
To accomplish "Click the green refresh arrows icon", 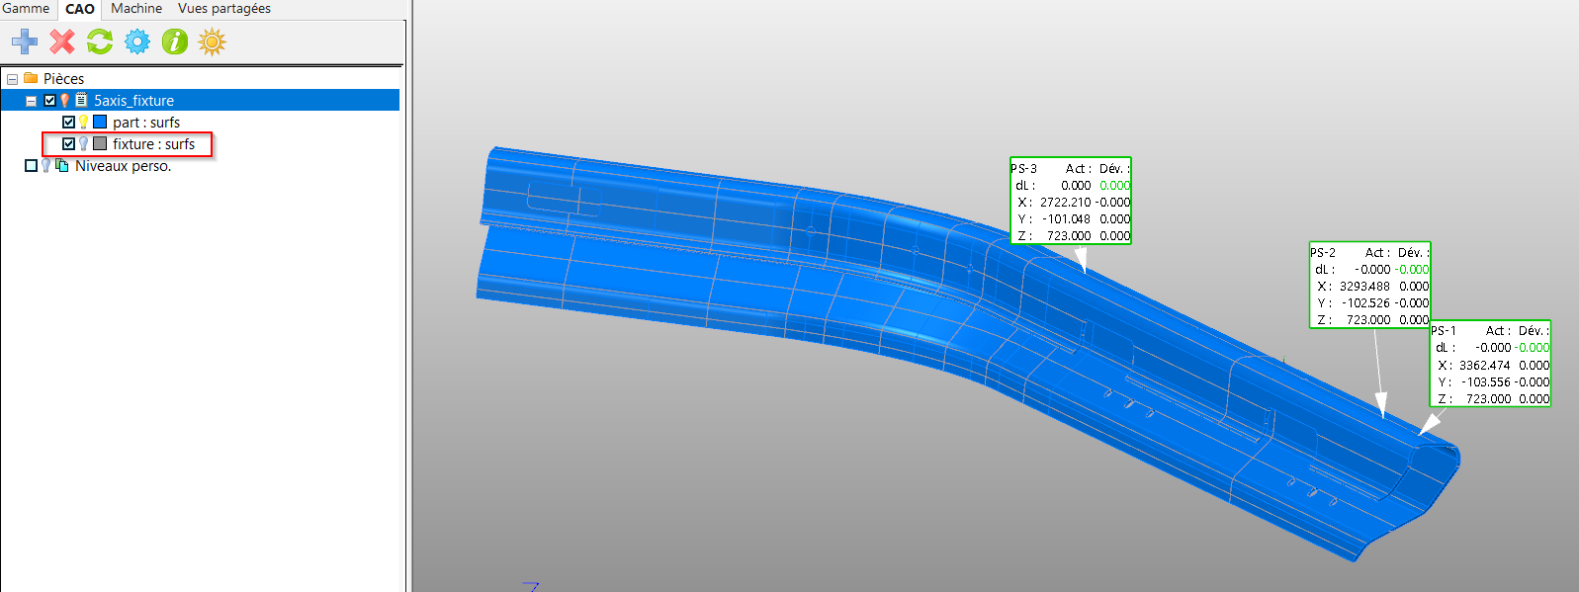I will (100, 42).
